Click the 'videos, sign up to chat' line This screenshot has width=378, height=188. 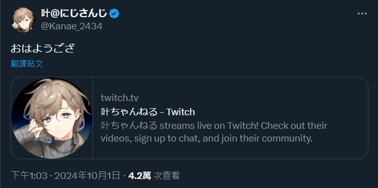(207, 138)
